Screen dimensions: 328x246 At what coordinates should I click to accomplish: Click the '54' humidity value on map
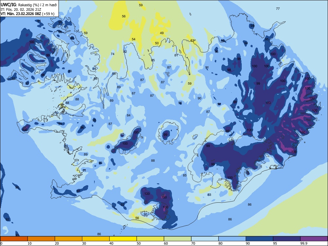click(x=133, y=39)
